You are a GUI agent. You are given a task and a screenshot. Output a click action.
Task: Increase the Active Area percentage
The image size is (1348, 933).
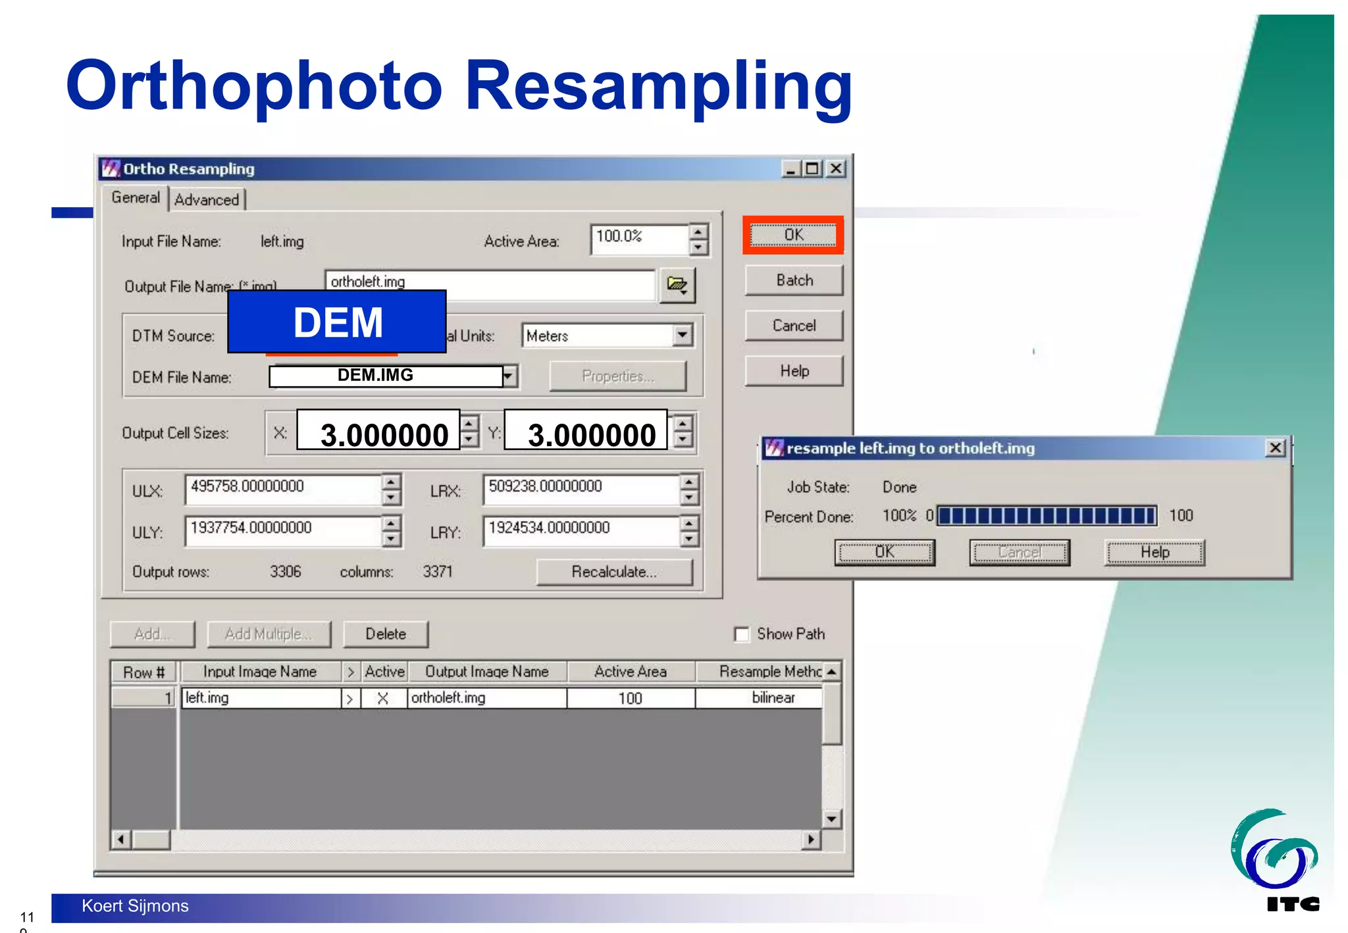[698, 232]
